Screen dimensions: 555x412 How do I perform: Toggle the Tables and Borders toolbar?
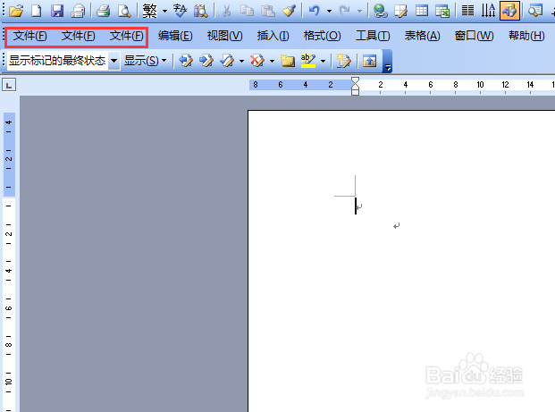(400, 11)
